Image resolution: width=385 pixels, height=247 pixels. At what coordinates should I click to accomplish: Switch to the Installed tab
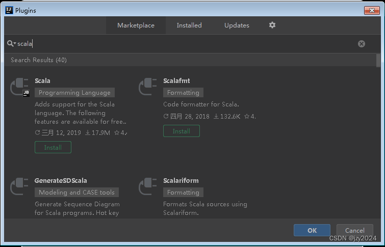(189, 25)
